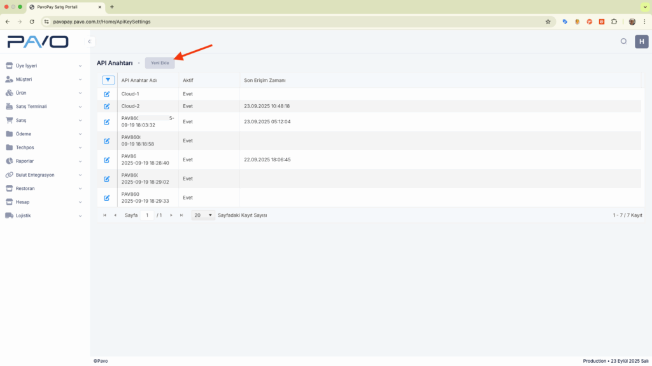
Task: Go to the next page arrow in pagination
Action: [171, 215]
